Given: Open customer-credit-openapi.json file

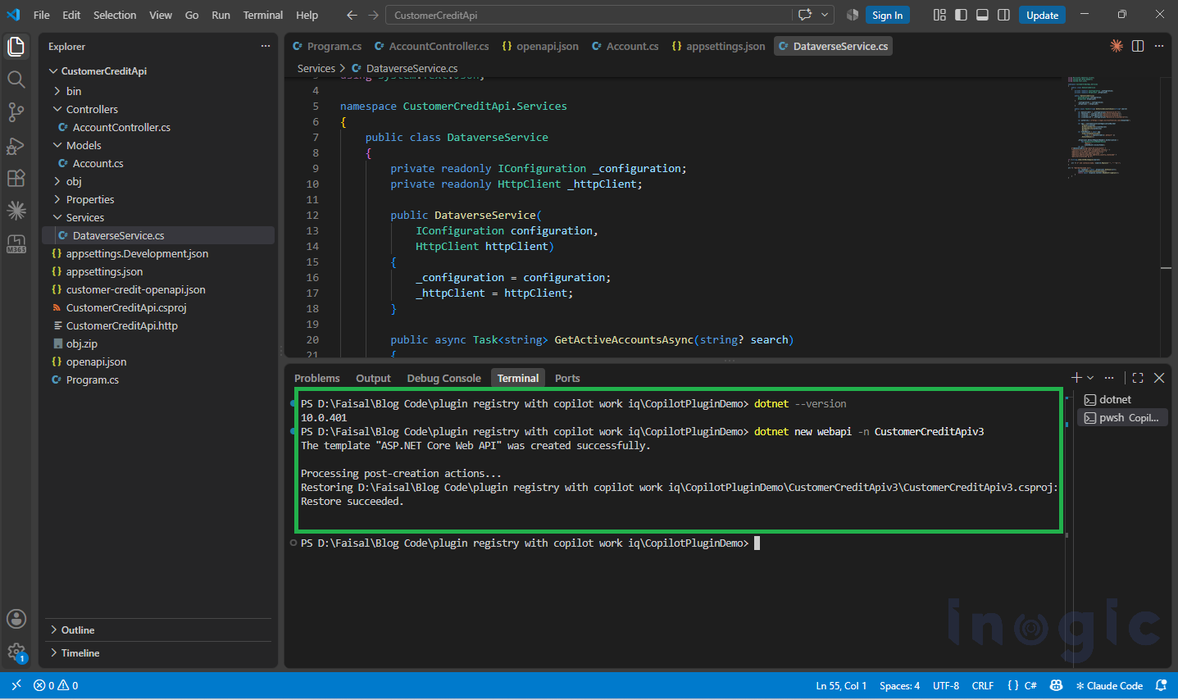Looking at the screenshot, I should click(x=136, y=289).
